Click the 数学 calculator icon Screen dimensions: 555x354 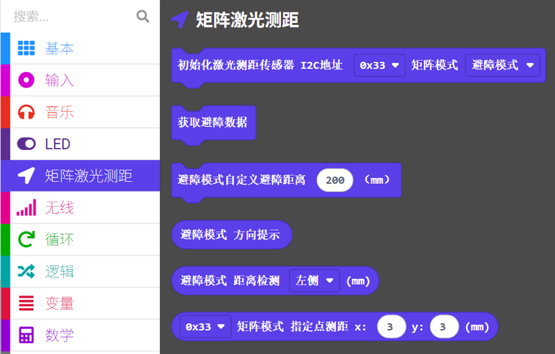(x=26, y=335)
